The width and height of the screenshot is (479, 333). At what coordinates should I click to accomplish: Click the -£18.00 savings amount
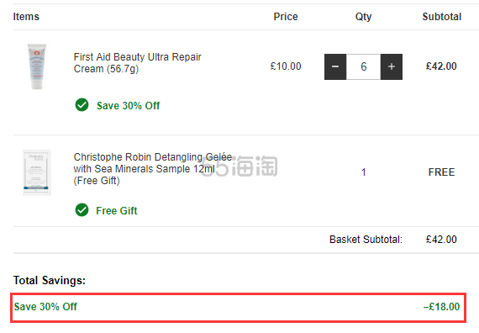[x=441, y=307]
